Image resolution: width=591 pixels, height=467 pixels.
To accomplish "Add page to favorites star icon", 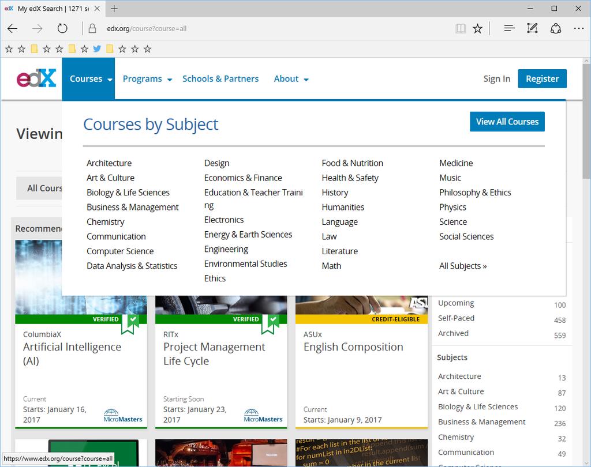I will point(477,29).
